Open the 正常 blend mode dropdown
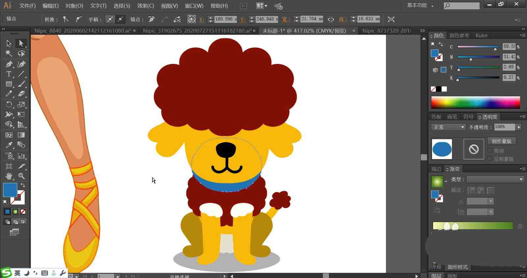The height and width of the screenshot is (278, 527). (x=448, y=127)
